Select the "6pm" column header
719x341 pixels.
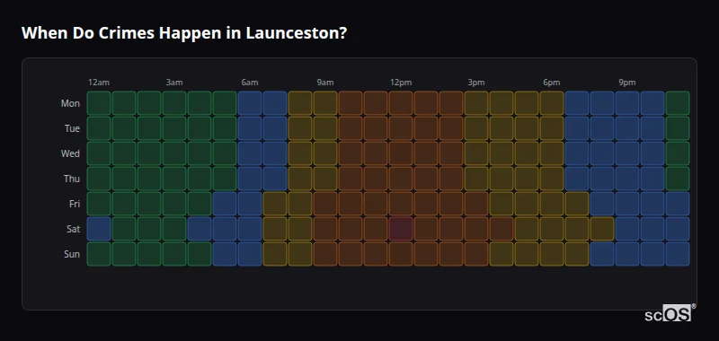tap(552, 83)
